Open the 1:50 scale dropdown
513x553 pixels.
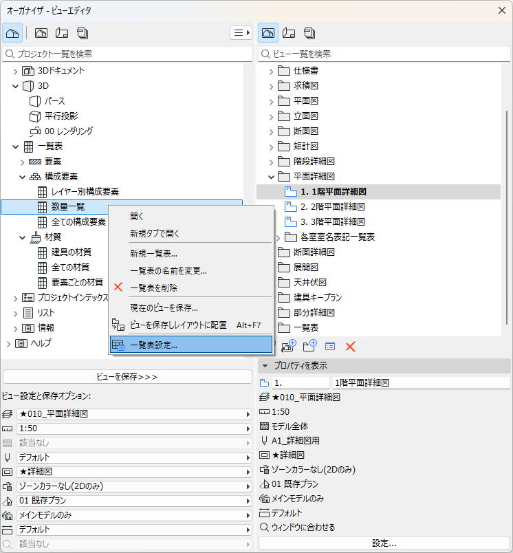(x=134, y=429)
